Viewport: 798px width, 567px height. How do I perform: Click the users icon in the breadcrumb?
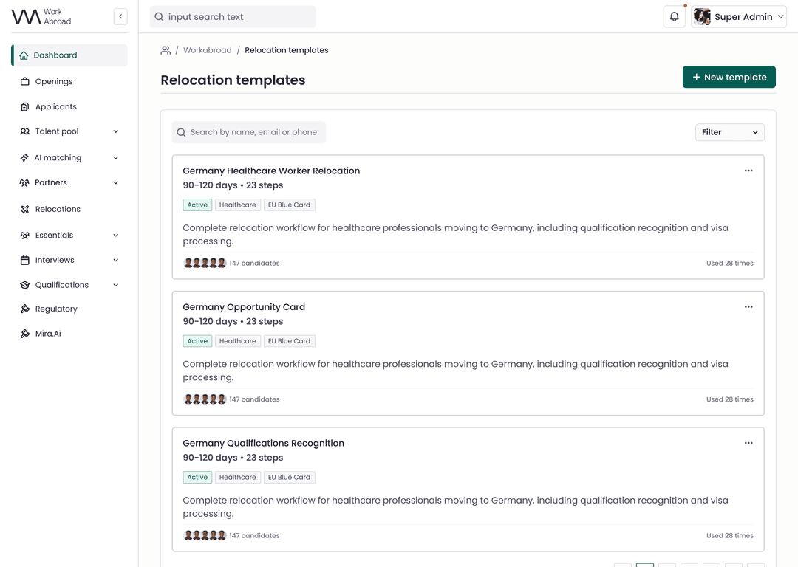tap(166, 50)
